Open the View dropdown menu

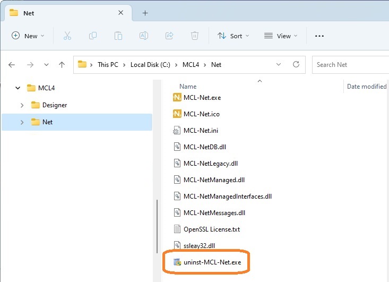point(281,36)
